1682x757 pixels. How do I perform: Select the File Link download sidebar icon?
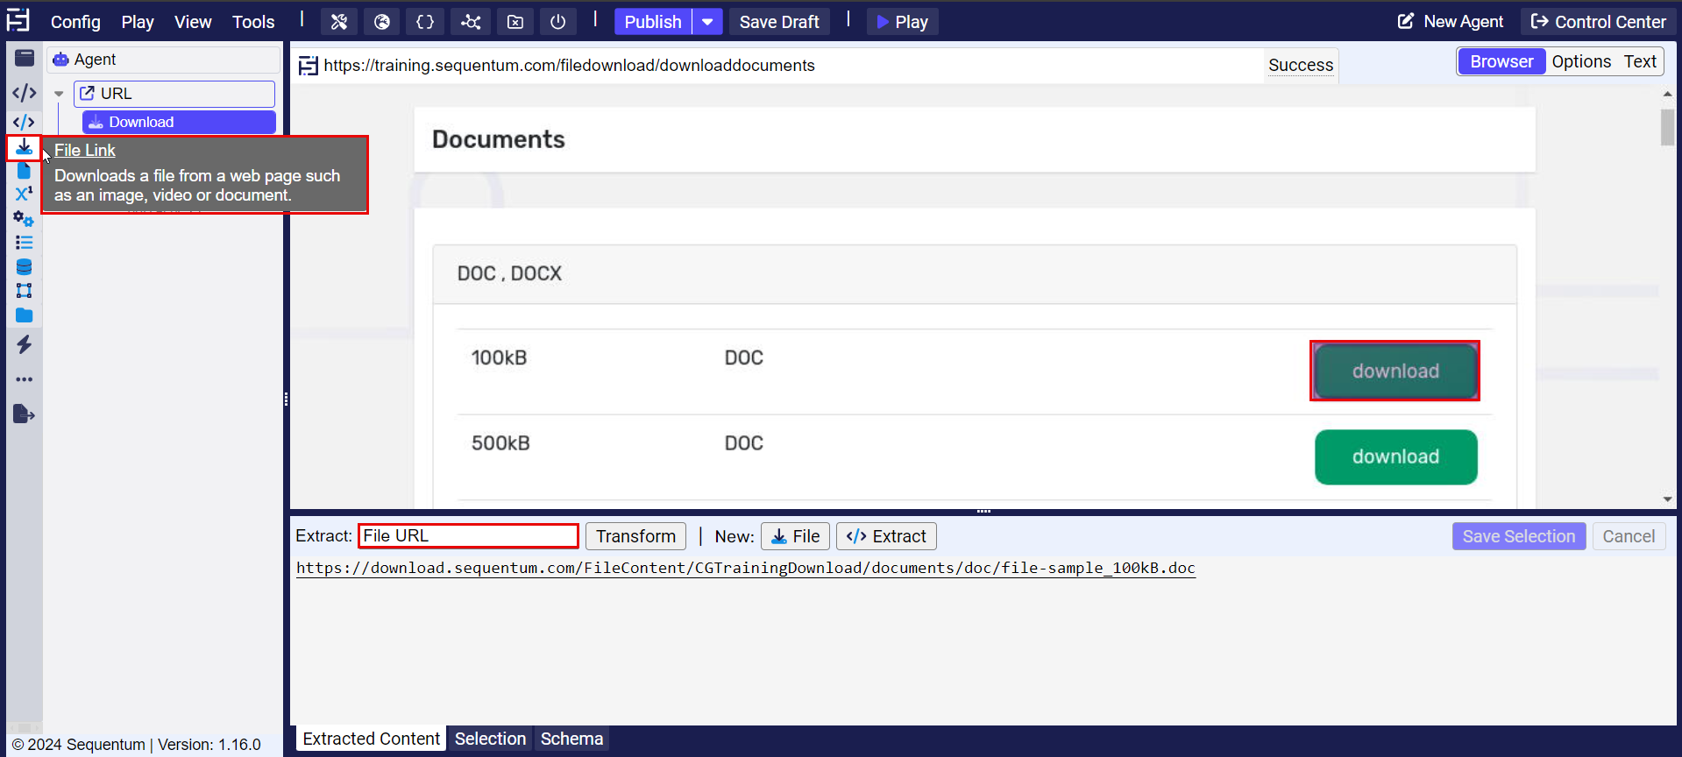25,147
